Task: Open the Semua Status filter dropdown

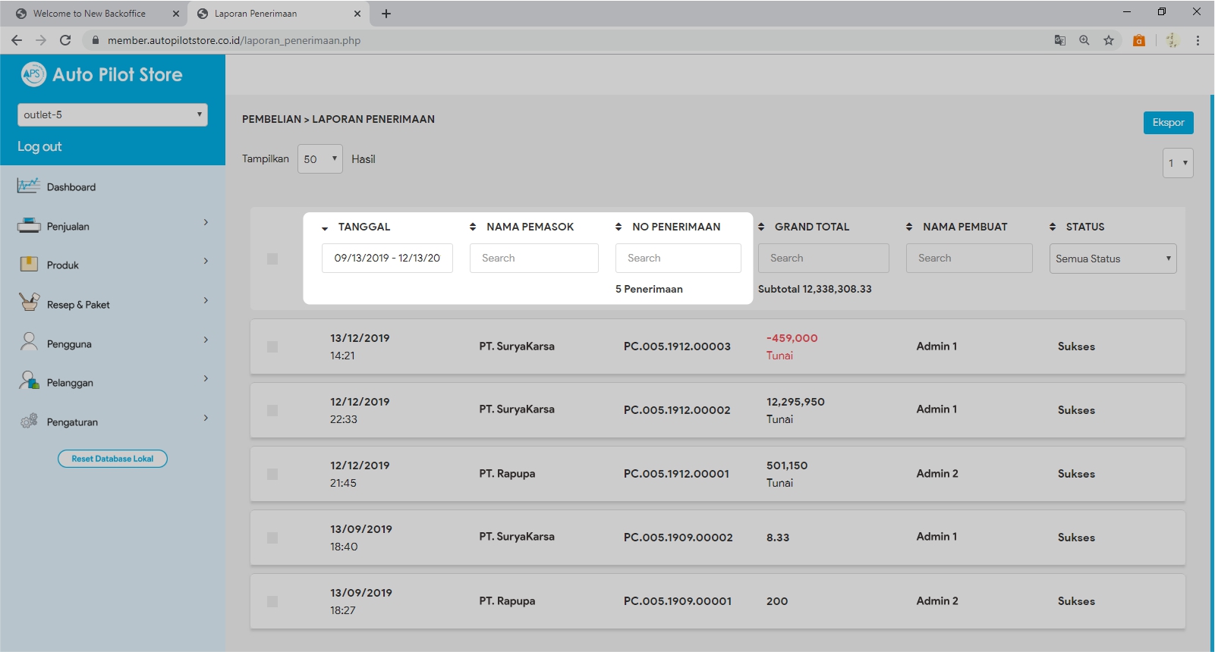Action: tap(1113, 259)
